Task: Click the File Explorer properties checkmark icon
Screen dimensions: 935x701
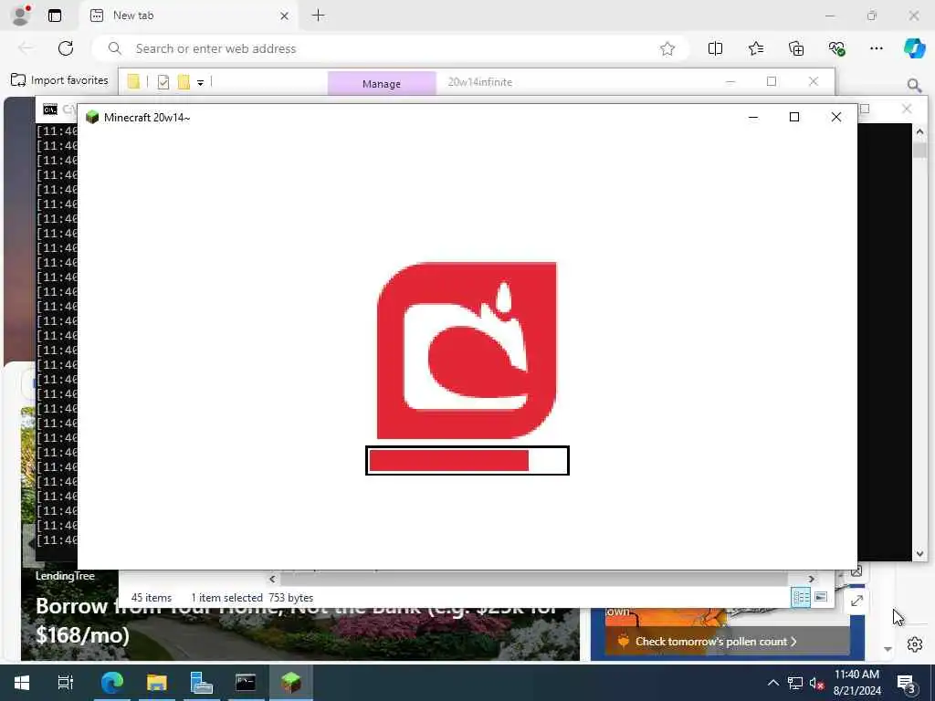Action: point(163,82)
